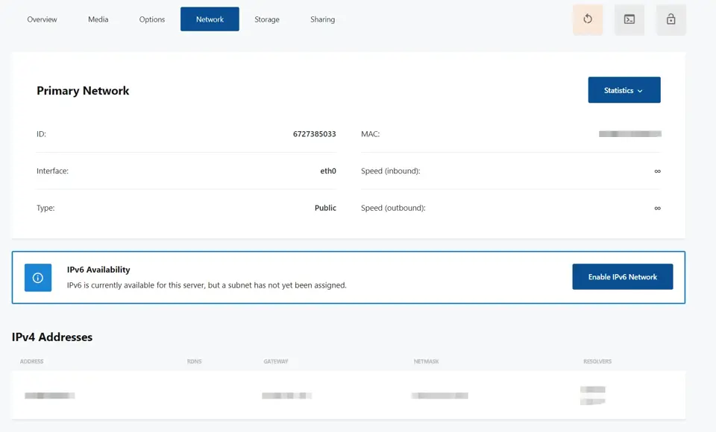Open the console terminal icon button
The width and height of the screenshot is (716, 432).
click(629, 19)
